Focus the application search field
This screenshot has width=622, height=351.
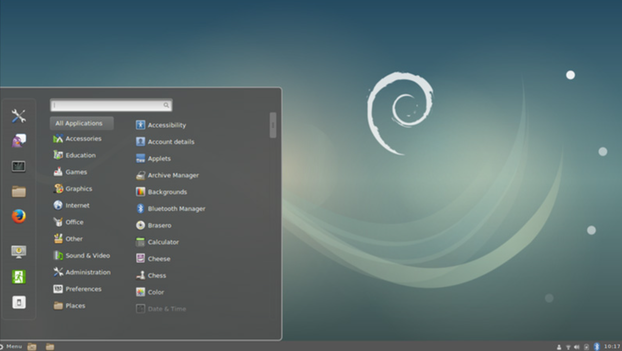tap(111, 105)
